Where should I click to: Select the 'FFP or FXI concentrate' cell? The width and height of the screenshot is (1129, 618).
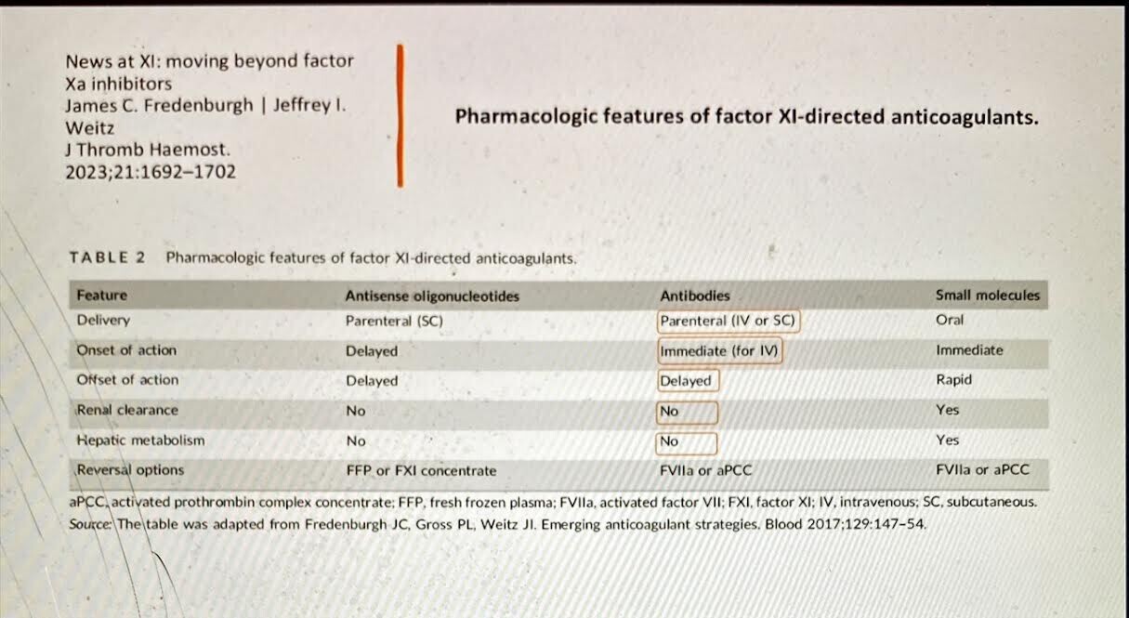(421, 471)
